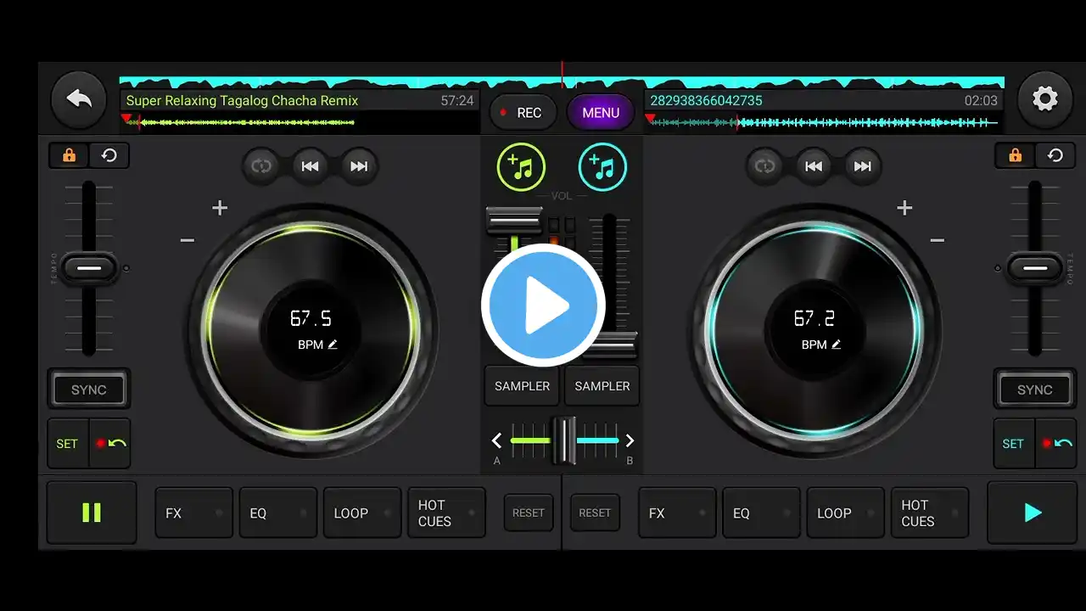Start recording with REC button
Viewport: 1086px width, 611px height.
pos(523,113)
